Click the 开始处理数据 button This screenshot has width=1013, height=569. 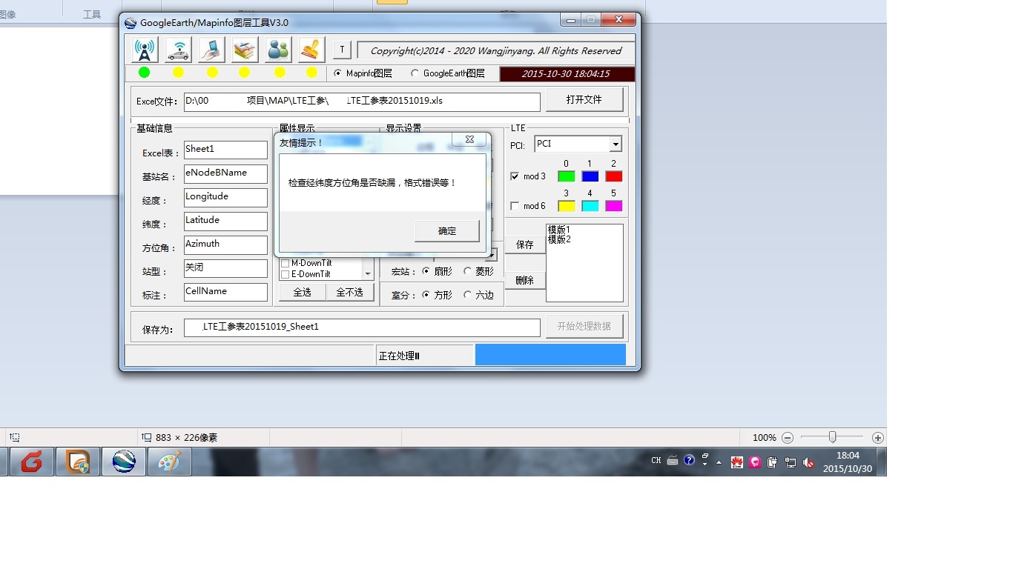pyautogui.click(x=584, y=326)
